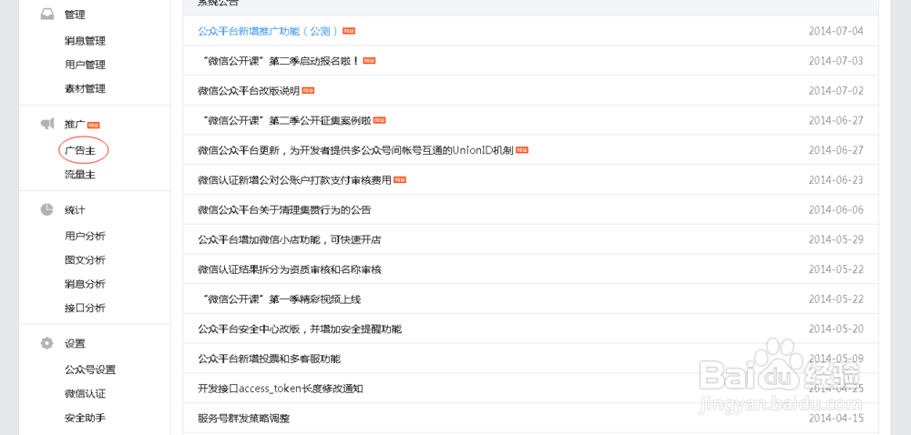Screen dimensions: 911x435
Task: Open 微信认证结果拆分 announcement
Action: click(290, 269)
